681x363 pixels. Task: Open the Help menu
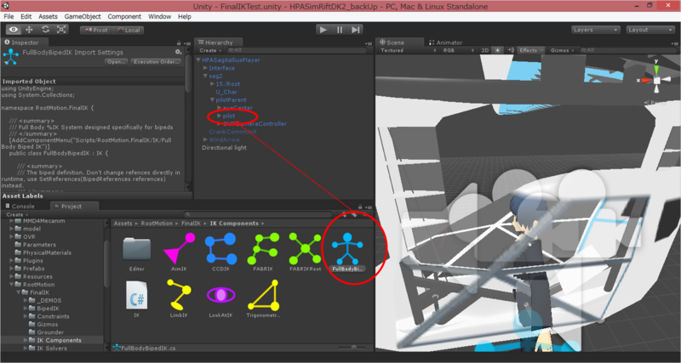click(185, 16)
